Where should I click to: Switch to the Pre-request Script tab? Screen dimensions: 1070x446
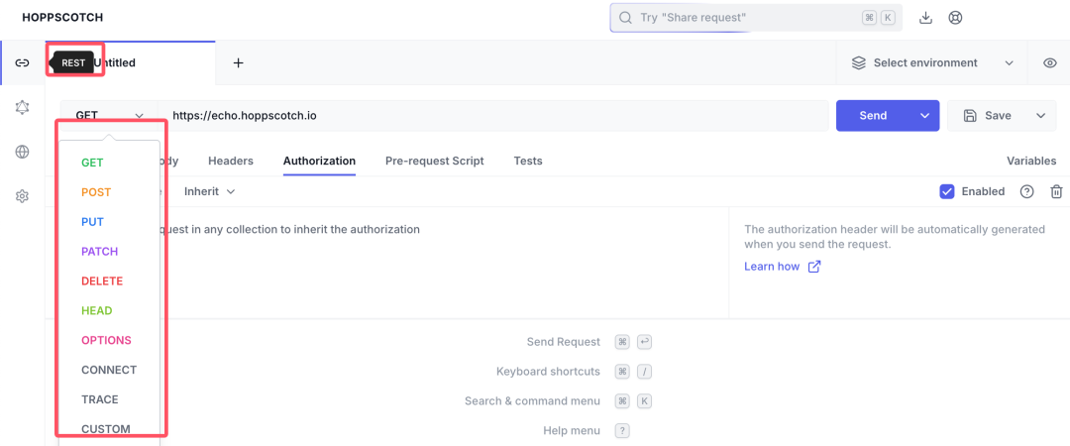point(434,161)
